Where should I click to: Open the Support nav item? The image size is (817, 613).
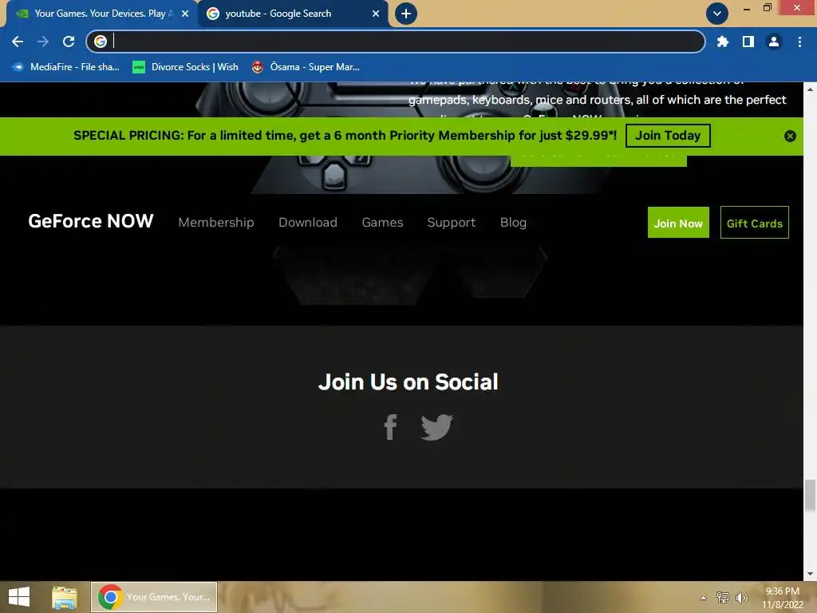click(452, 223)
